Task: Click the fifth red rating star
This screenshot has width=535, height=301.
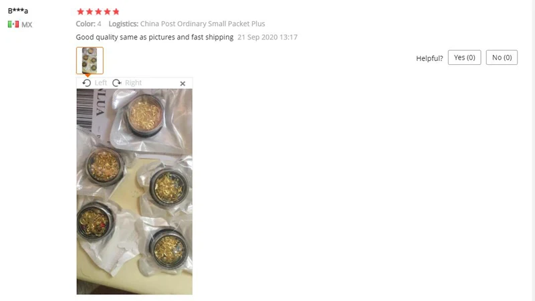Action: (x=116, y=11)
